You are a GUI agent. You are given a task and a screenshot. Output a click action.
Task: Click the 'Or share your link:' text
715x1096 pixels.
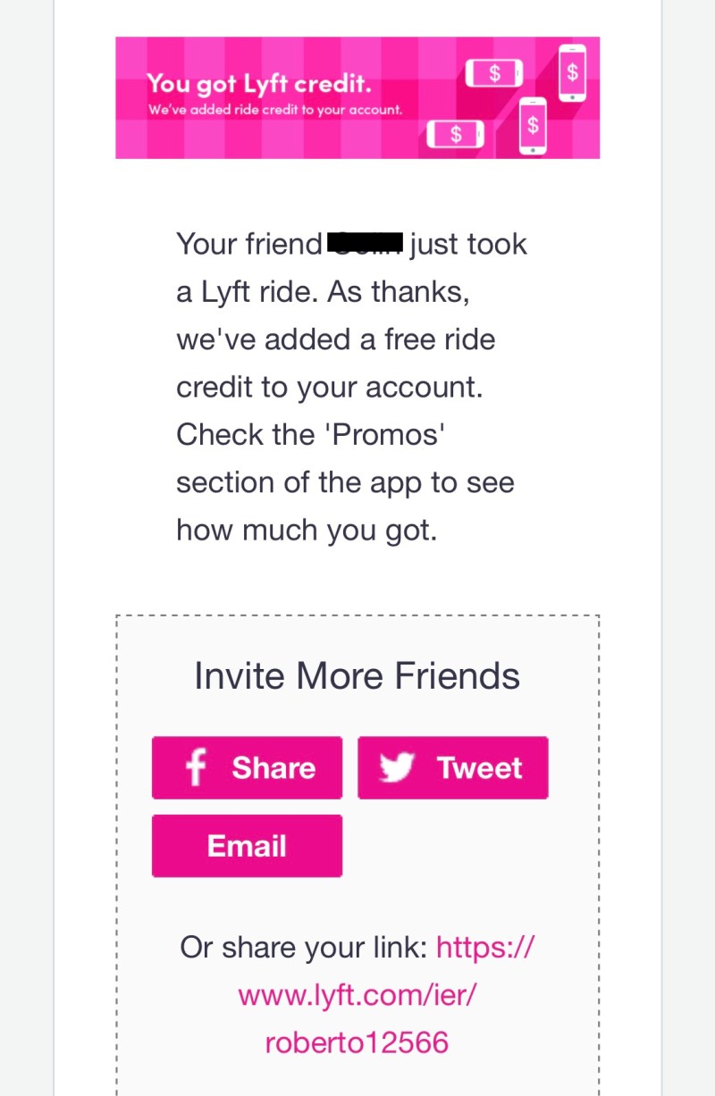[304, 946]
